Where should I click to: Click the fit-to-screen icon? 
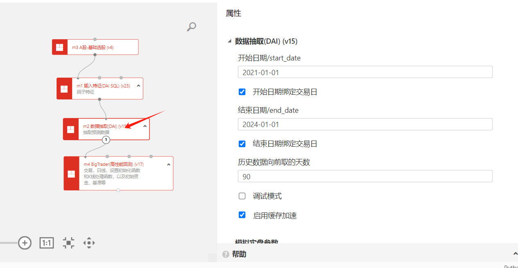point(68,243)
